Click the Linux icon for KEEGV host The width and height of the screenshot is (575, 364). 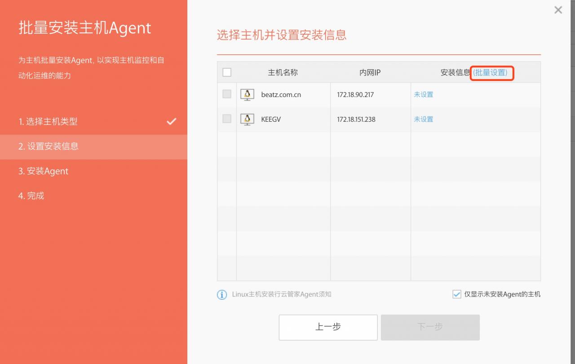pos(247,120)
